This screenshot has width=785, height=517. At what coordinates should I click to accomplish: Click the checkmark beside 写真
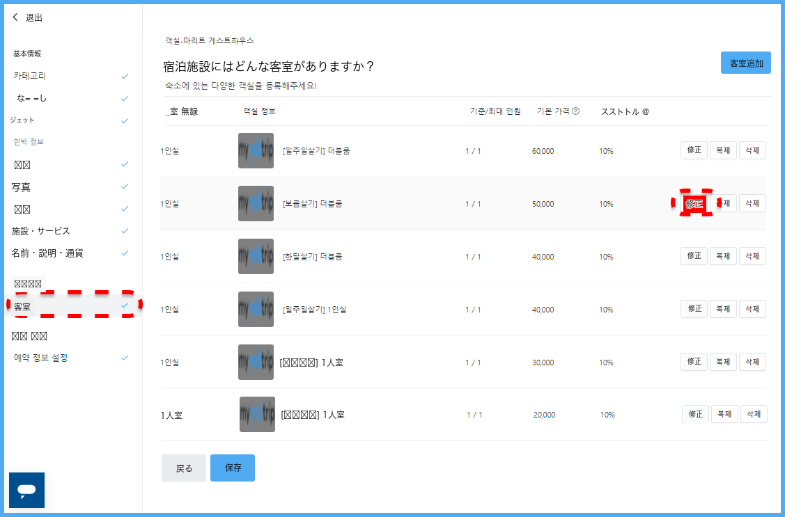125,186
